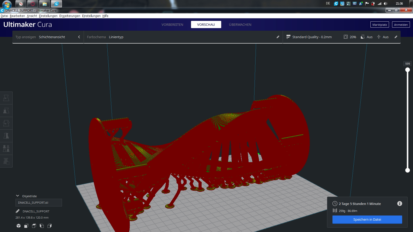
Task: Click the pencil icon next to DNACELL_SUPPORT
Action: pos(18,211)
